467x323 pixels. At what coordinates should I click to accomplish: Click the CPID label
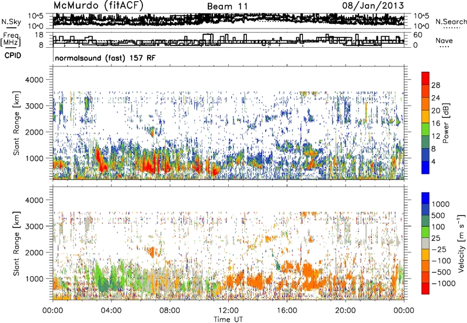[x=13, y=55]
